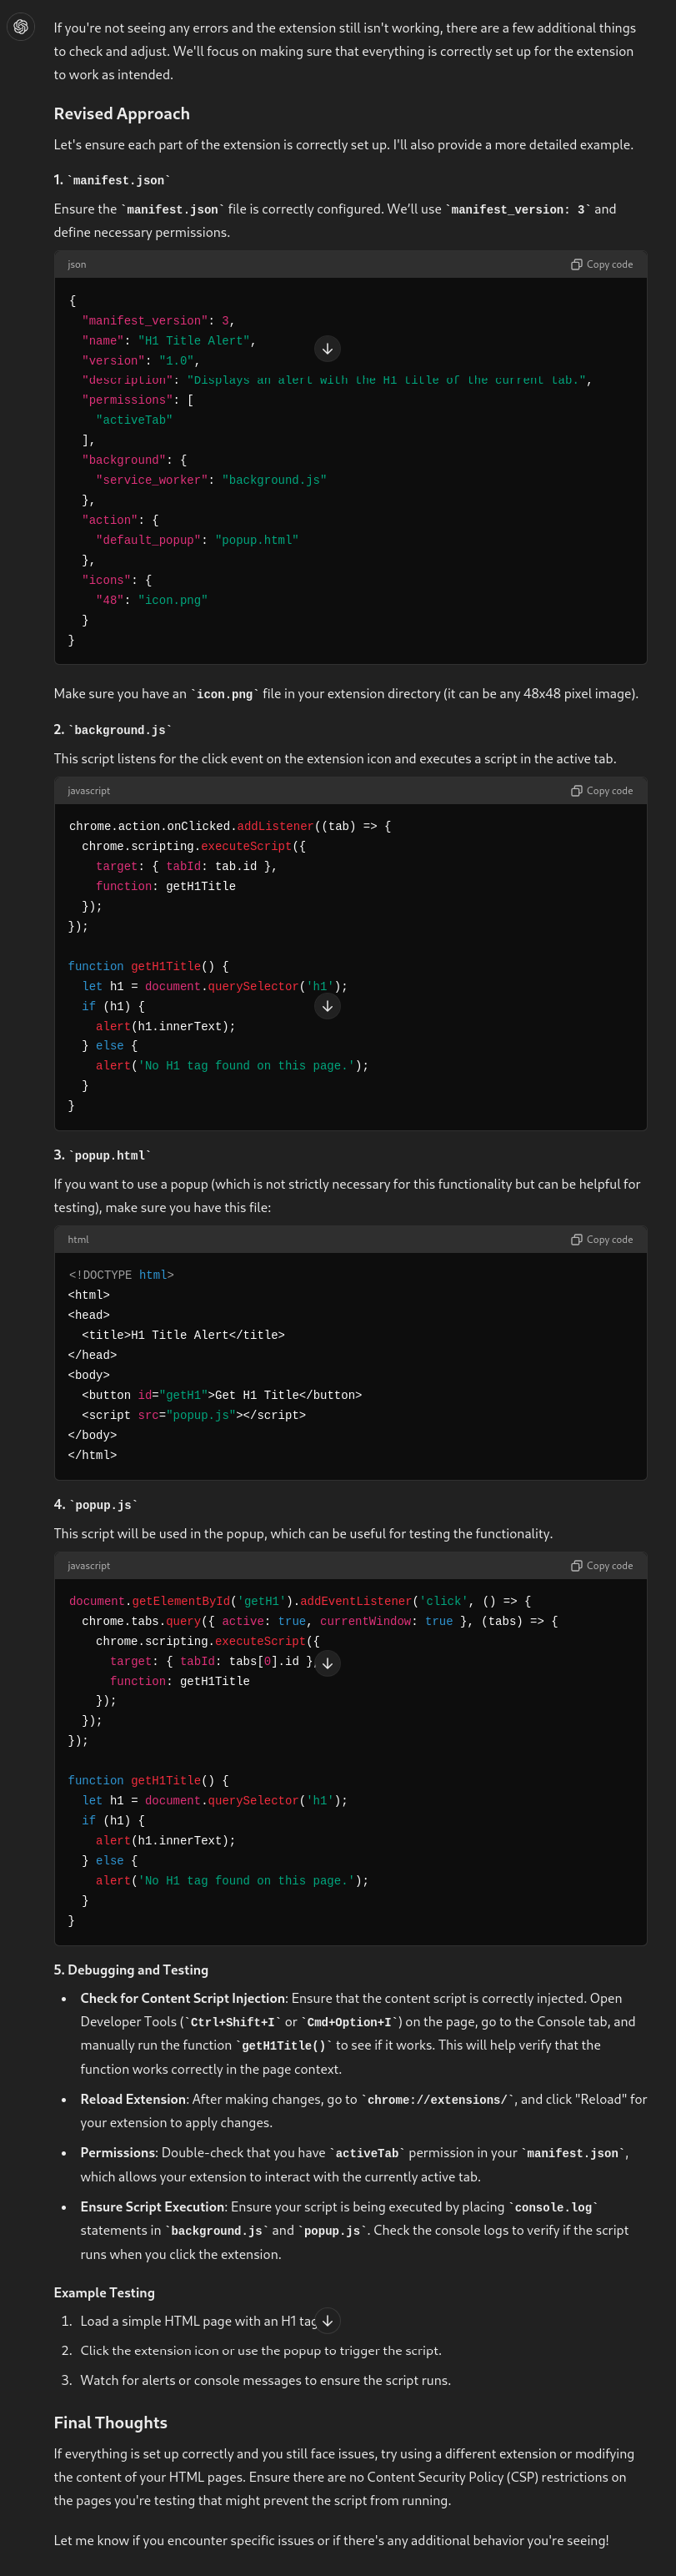Click the '<!DOCTYPE html>' code line

pyautogui.click(x=121, y=1275)
